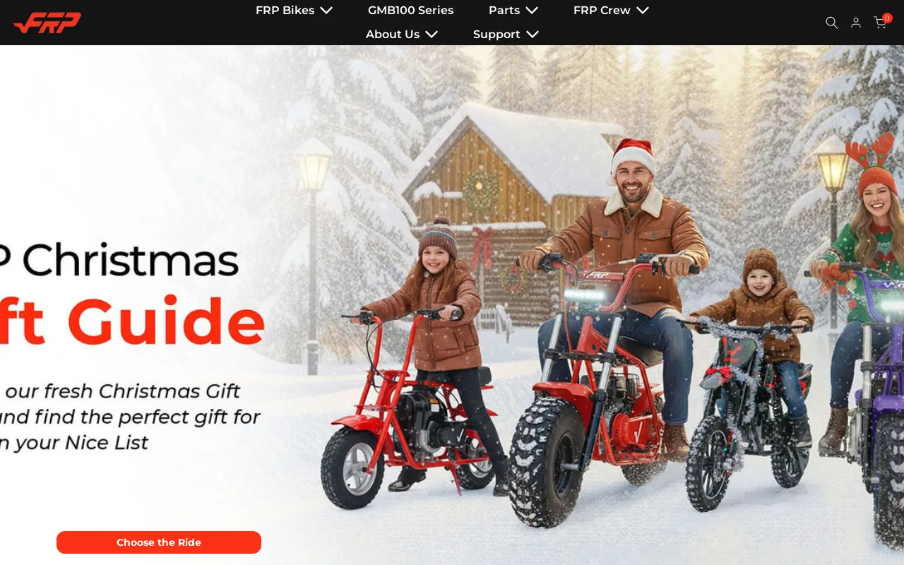Open the FRP Crew menu label
This screenshot has height=565, width=904.
602,10
